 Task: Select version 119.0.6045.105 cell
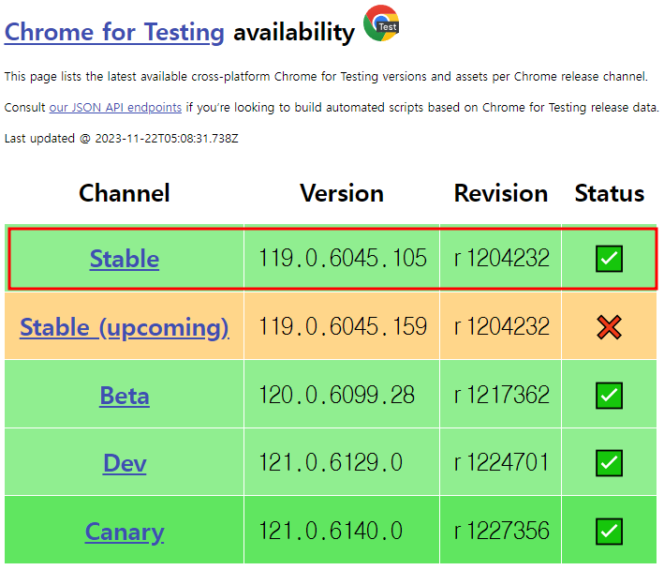(342, 259)
